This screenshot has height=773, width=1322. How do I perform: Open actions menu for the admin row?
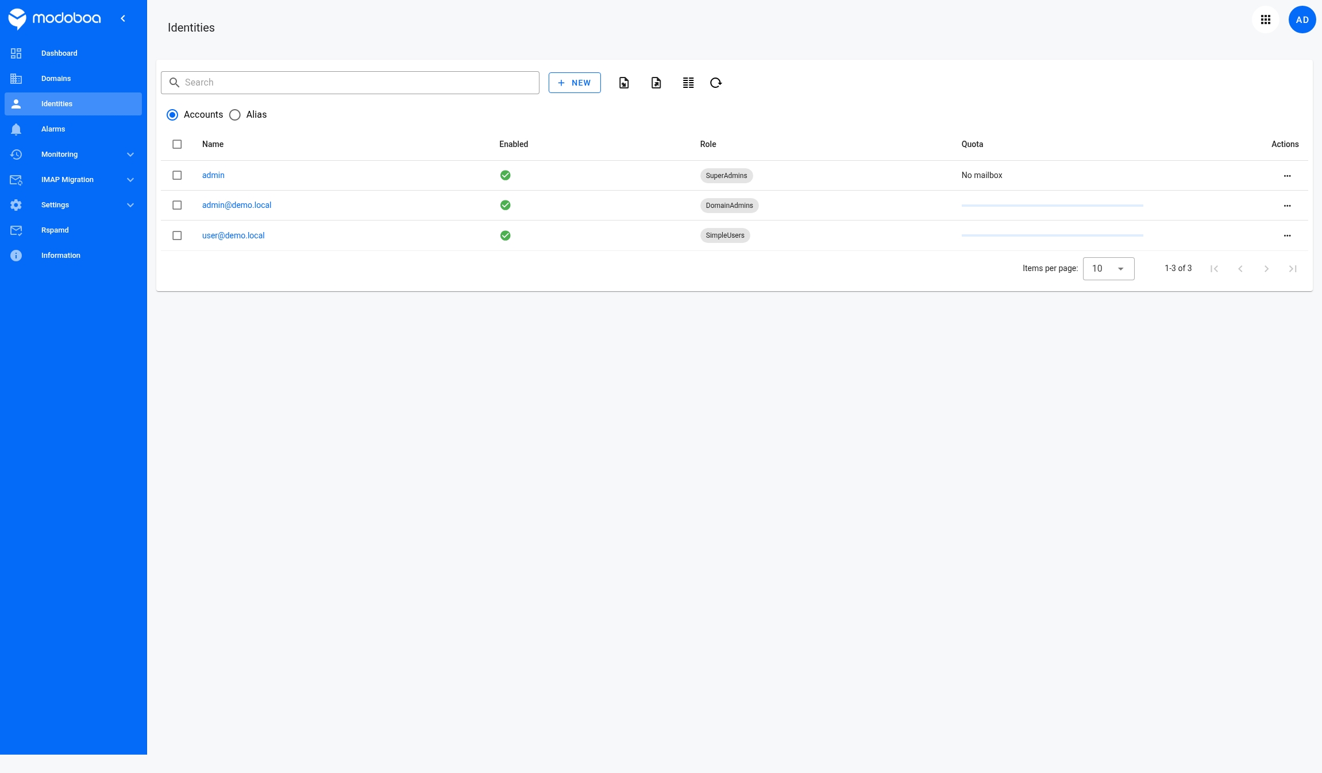[x=1287, y=176]
